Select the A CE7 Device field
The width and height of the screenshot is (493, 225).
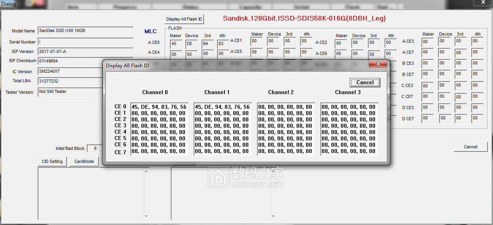pos(444,52)
